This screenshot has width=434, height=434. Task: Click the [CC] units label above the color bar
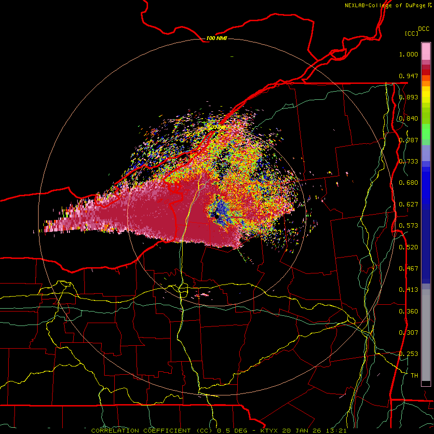(412, 33)
